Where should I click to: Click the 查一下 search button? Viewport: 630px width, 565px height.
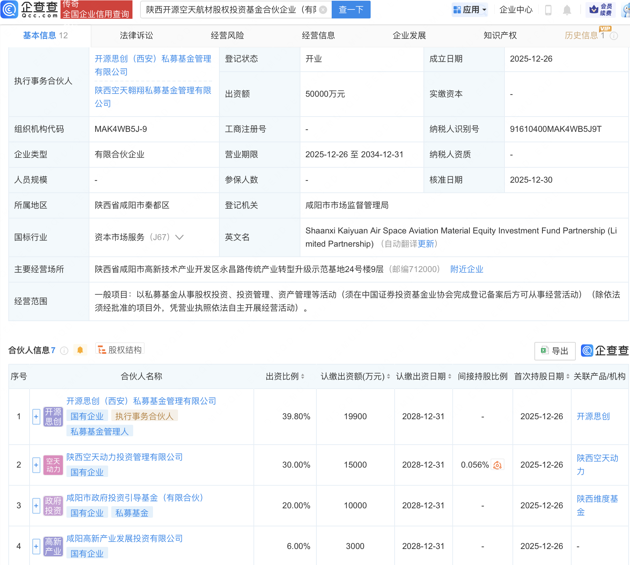click(x=351, y=10)
